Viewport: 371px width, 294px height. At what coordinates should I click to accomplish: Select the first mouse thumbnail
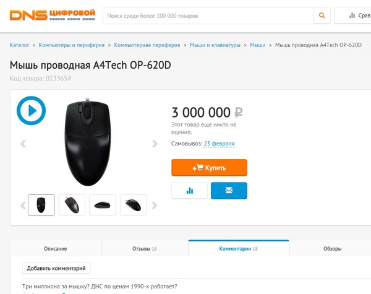pyautogui.click(x=41, y=205)
